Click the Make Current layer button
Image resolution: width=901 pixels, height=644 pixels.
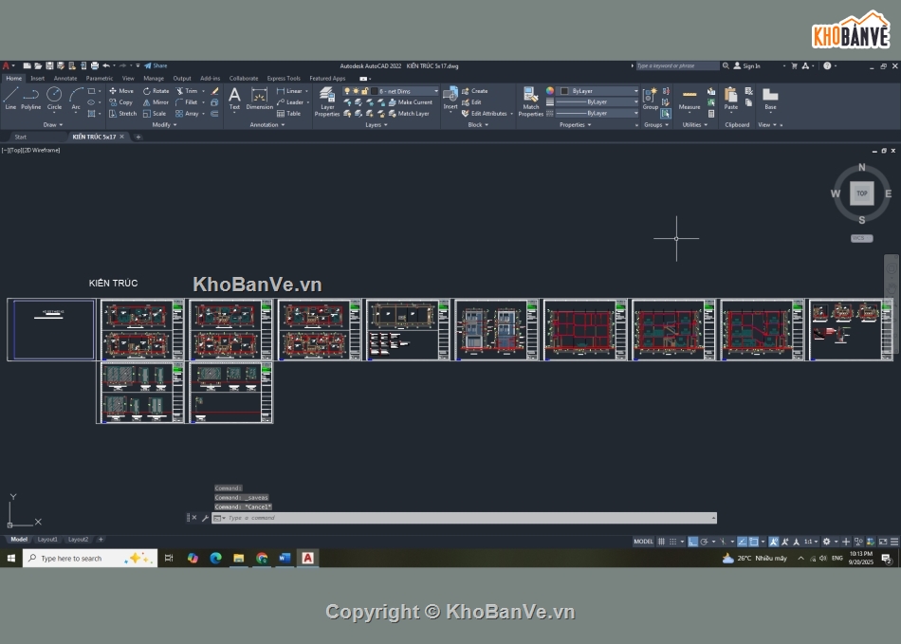coord(410,102)
